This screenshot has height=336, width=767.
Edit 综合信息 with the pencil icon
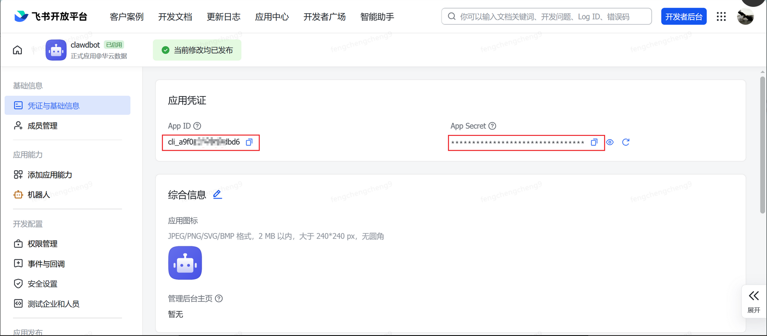coord(218,195)
